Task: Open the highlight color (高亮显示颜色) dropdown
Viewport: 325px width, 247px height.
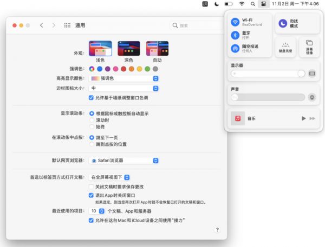Action: tap(124, 78)
